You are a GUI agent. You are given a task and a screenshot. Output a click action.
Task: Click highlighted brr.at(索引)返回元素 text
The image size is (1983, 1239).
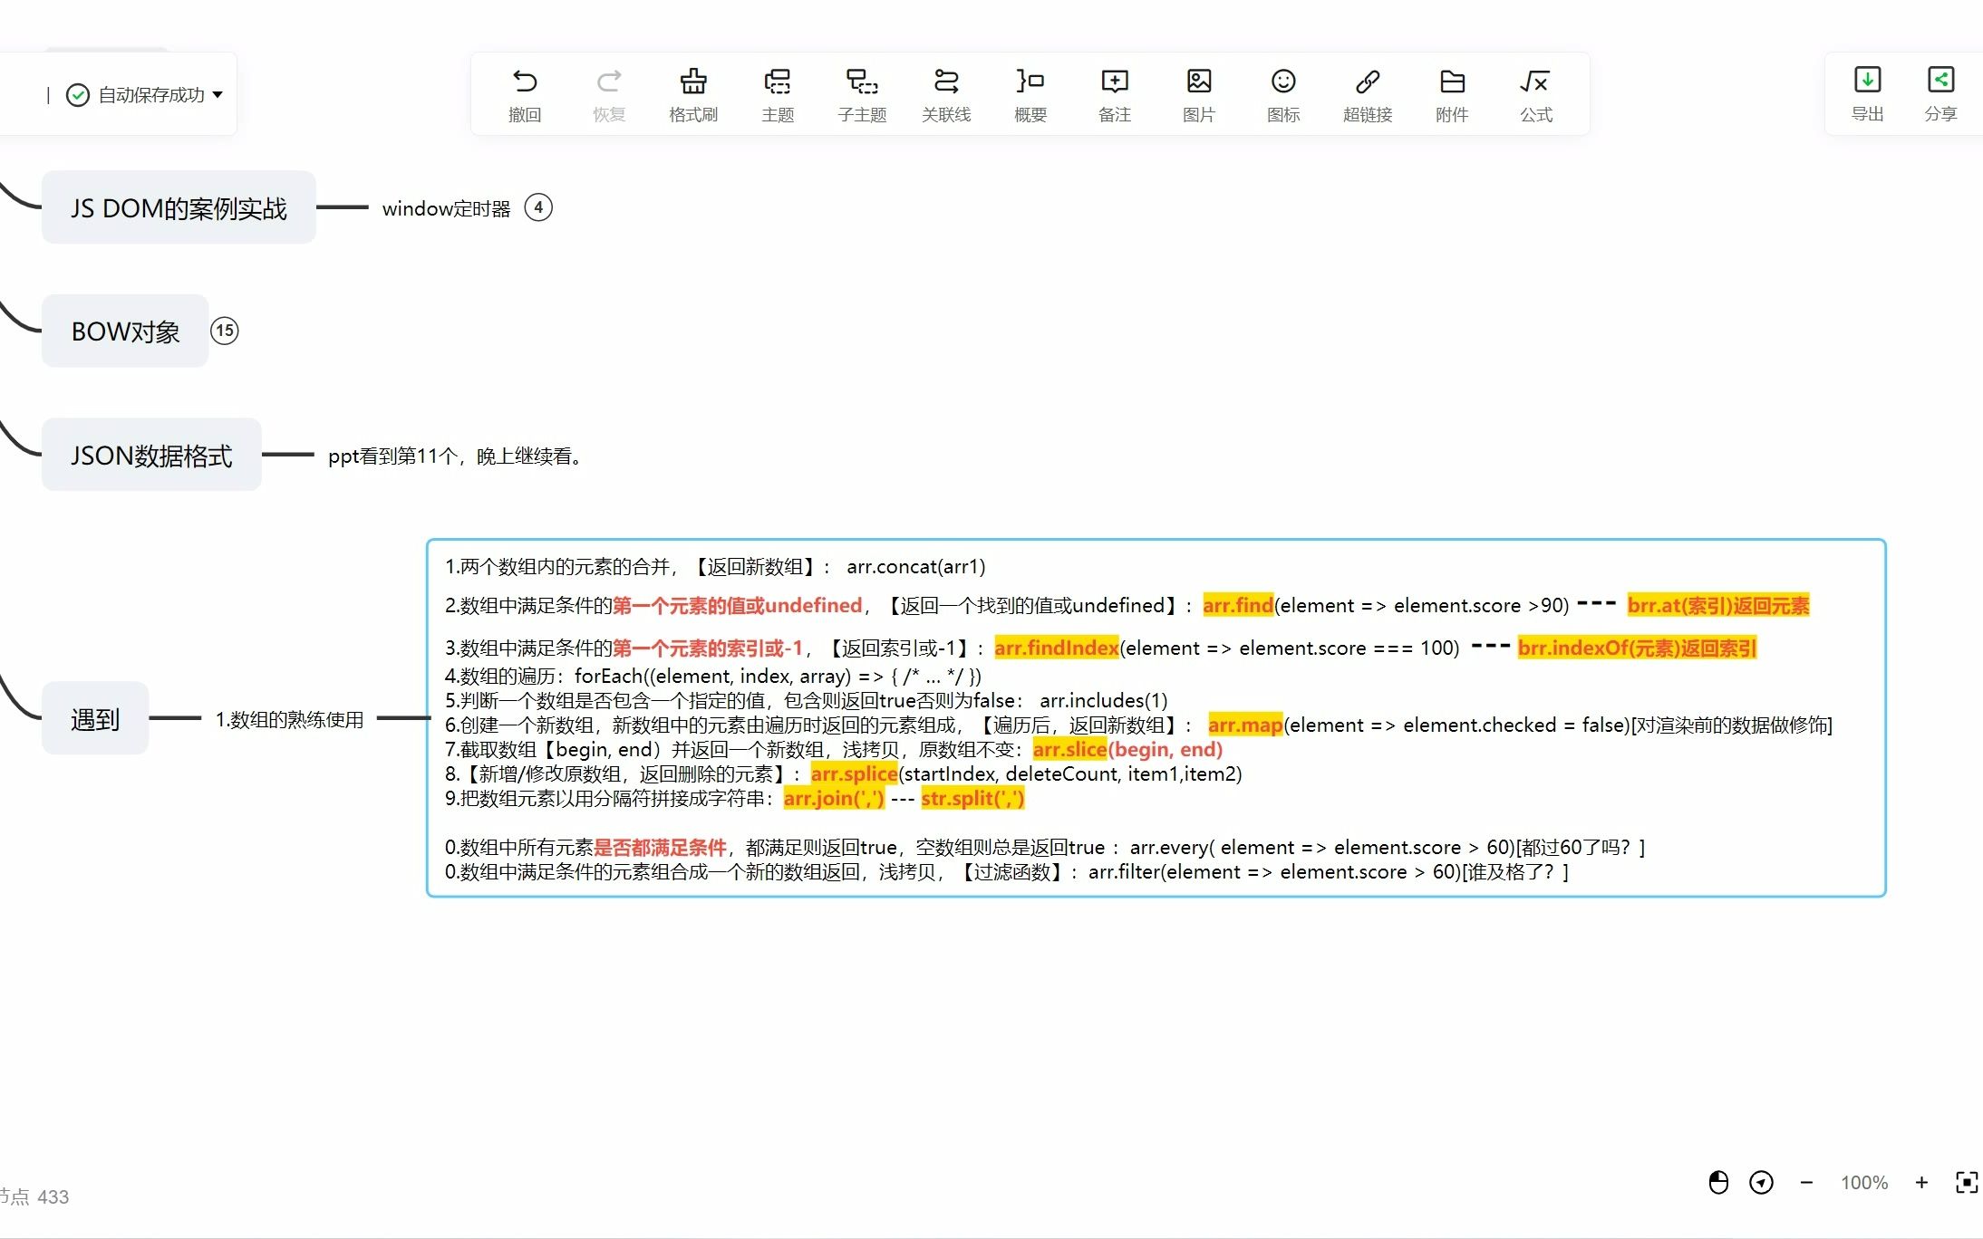[1718, 605]
